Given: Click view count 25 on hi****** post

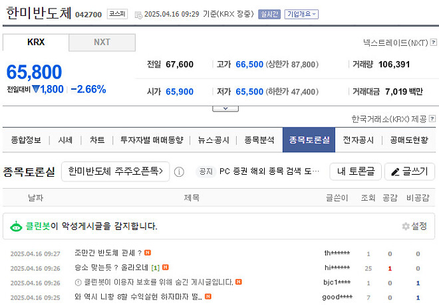Looking at the screenshot, I should 368,268.
